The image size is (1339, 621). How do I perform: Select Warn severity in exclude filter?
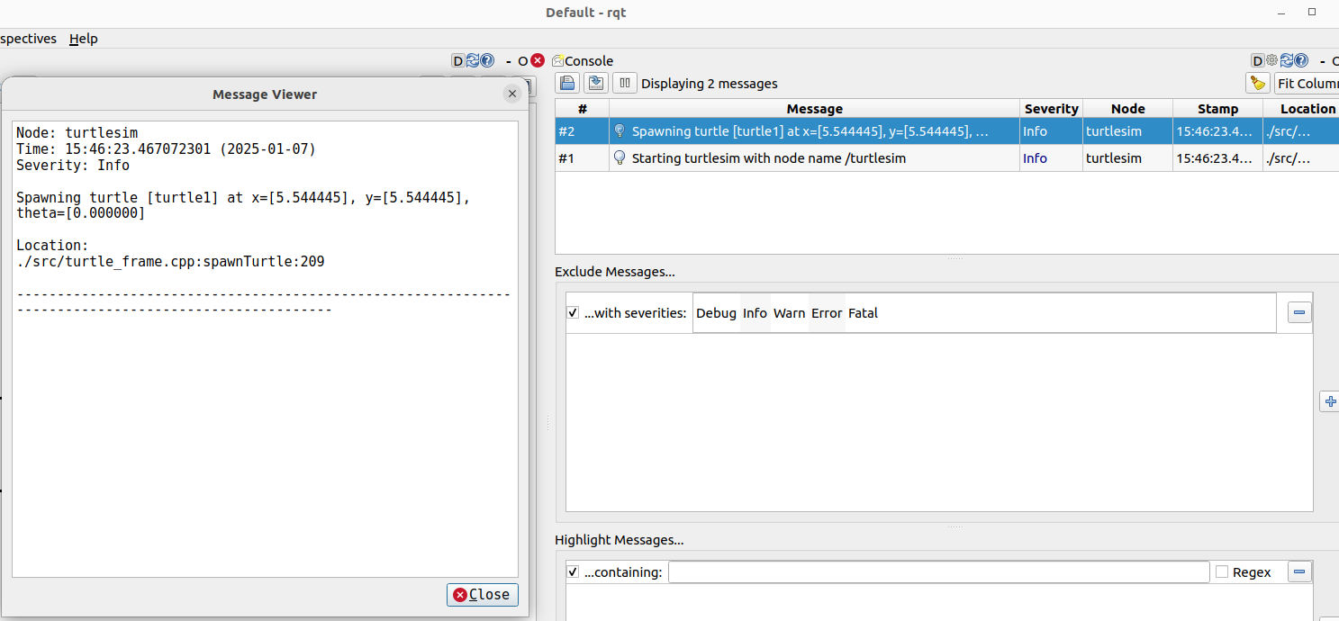tap(790, 313)
